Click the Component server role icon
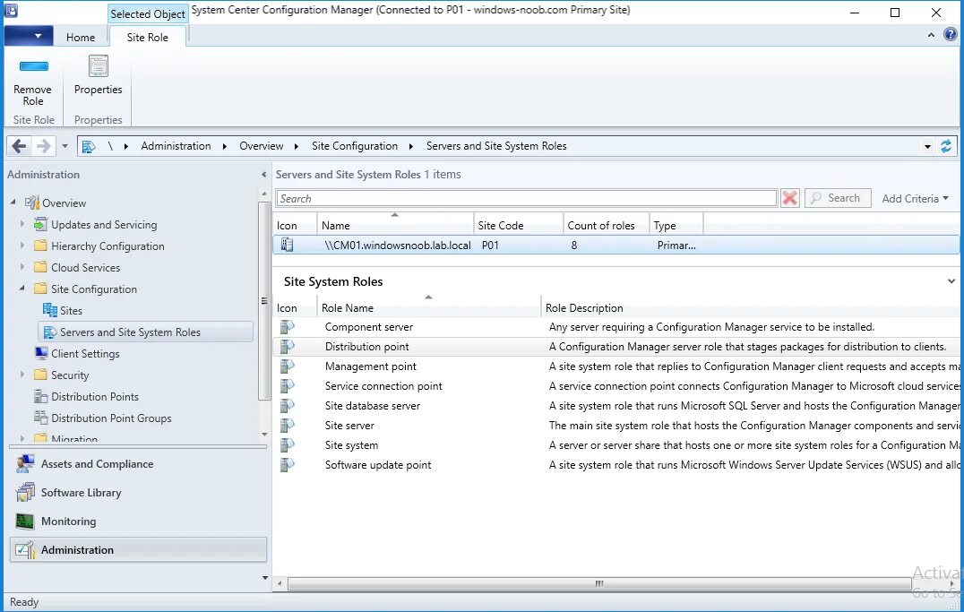 pos(287,326)
